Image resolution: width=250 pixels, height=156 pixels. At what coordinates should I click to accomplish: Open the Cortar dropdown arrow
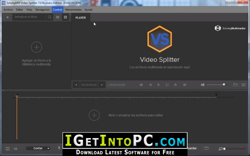[48, 148]
